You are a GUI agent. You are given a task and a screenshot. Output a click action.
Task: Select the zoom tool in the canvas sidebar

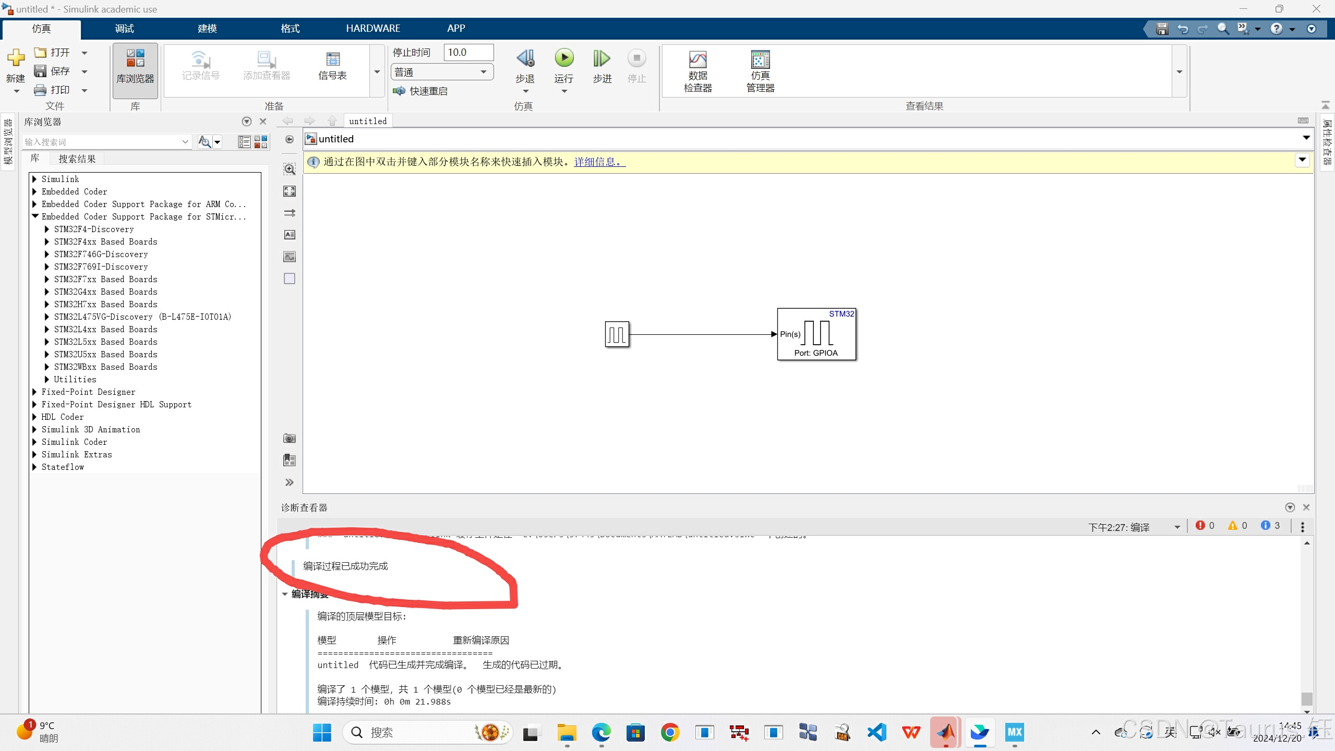point(289,168)
